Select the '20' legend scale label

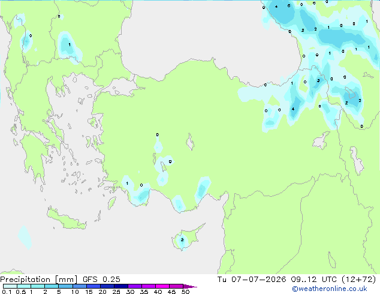click(x=102, y=292)
